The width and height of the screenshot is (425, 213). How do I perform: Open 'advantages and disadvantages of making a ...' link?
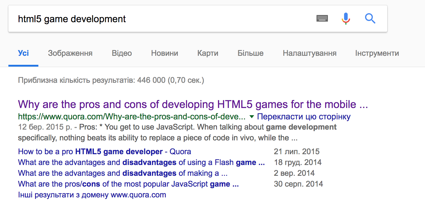(123, 173)
